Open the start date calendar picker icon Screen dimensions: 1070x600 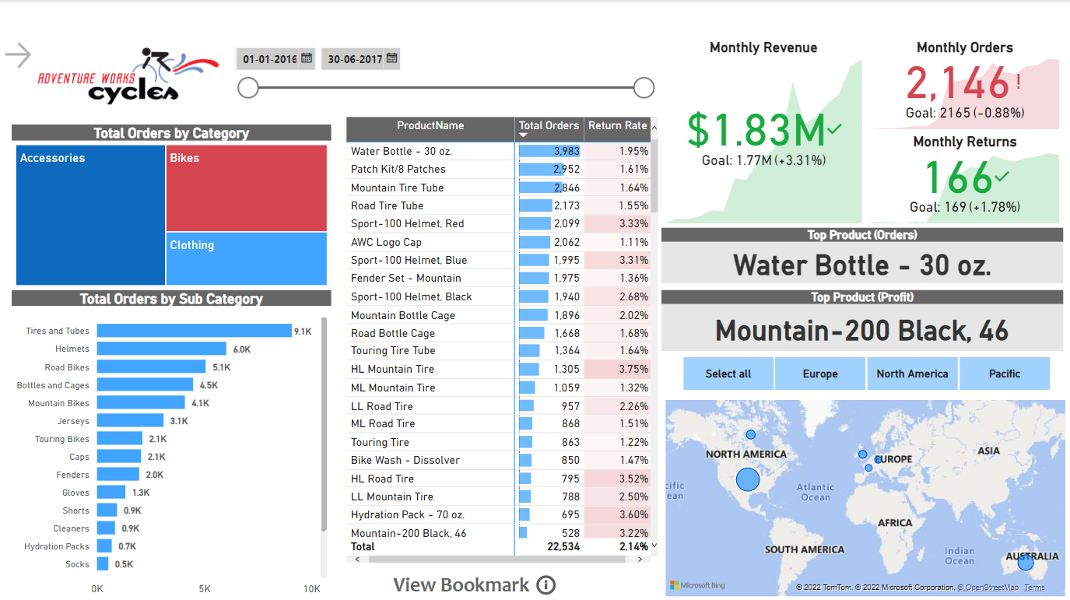(x=307, y=58)
